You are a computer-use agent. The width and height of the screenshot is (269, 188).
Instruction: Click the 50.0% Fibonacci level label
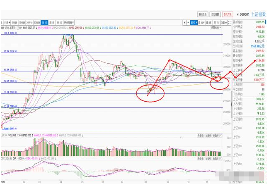[x=10, y=81]
